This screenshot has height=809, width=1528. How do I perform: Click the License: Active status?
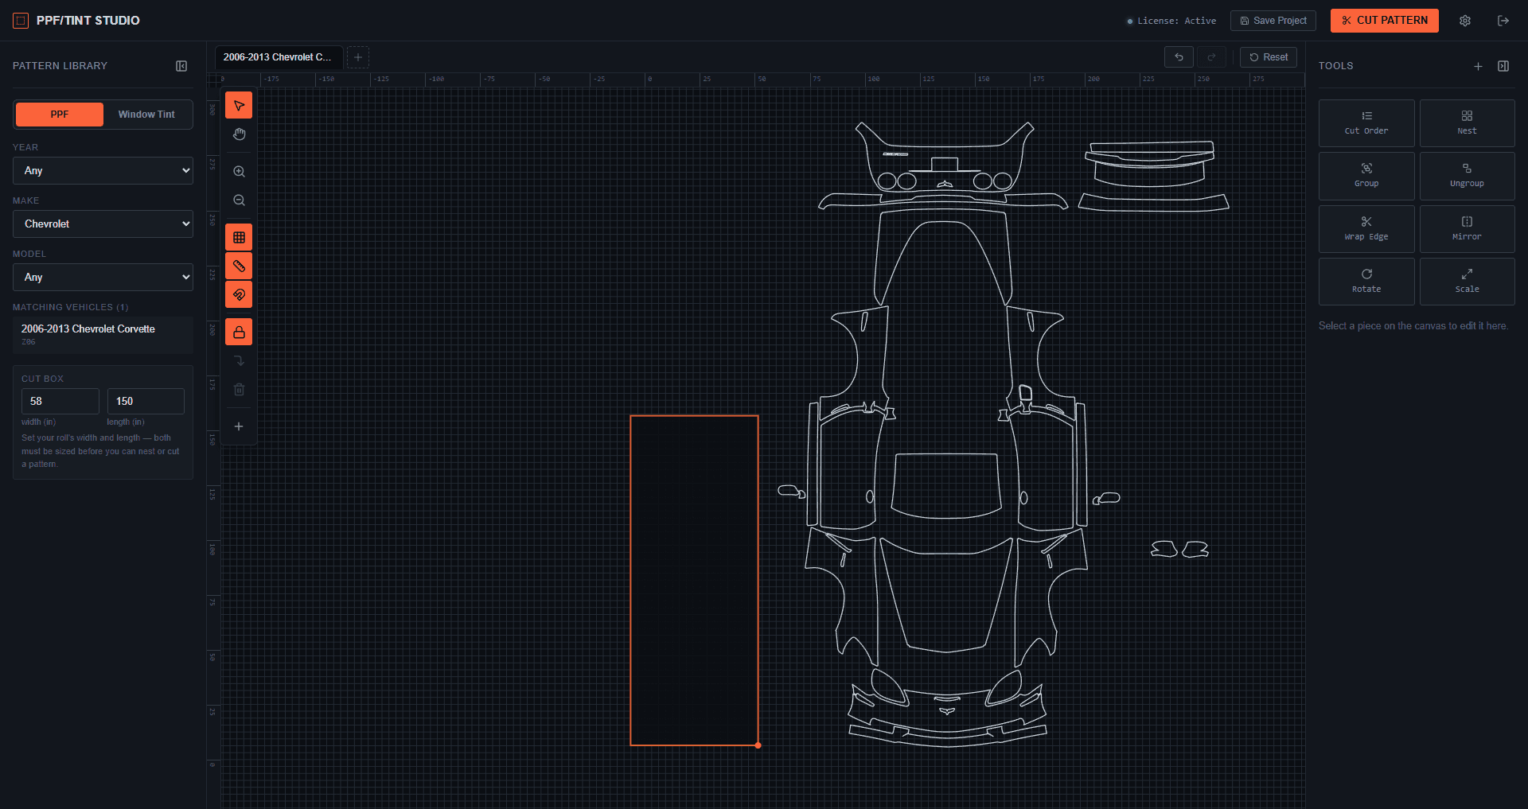(1171, 21)
